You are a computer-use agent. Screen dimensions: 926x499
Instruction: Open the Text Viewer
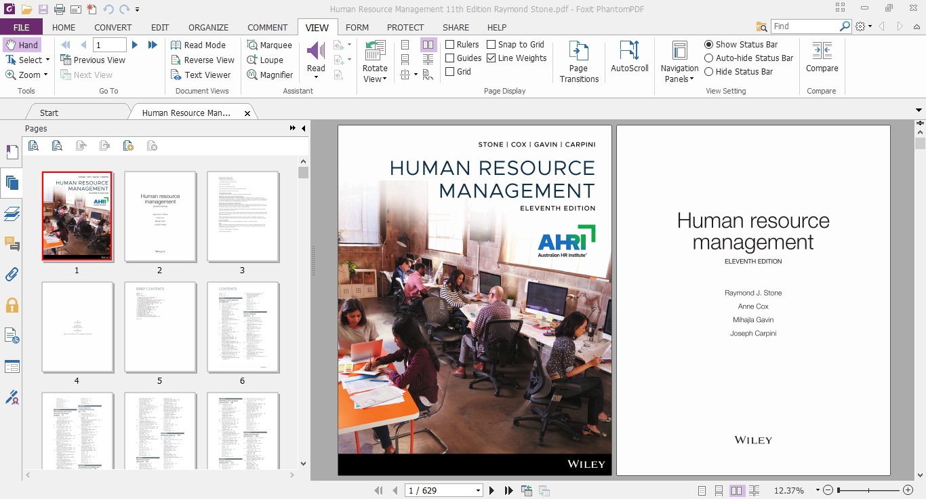click(201, 75)
